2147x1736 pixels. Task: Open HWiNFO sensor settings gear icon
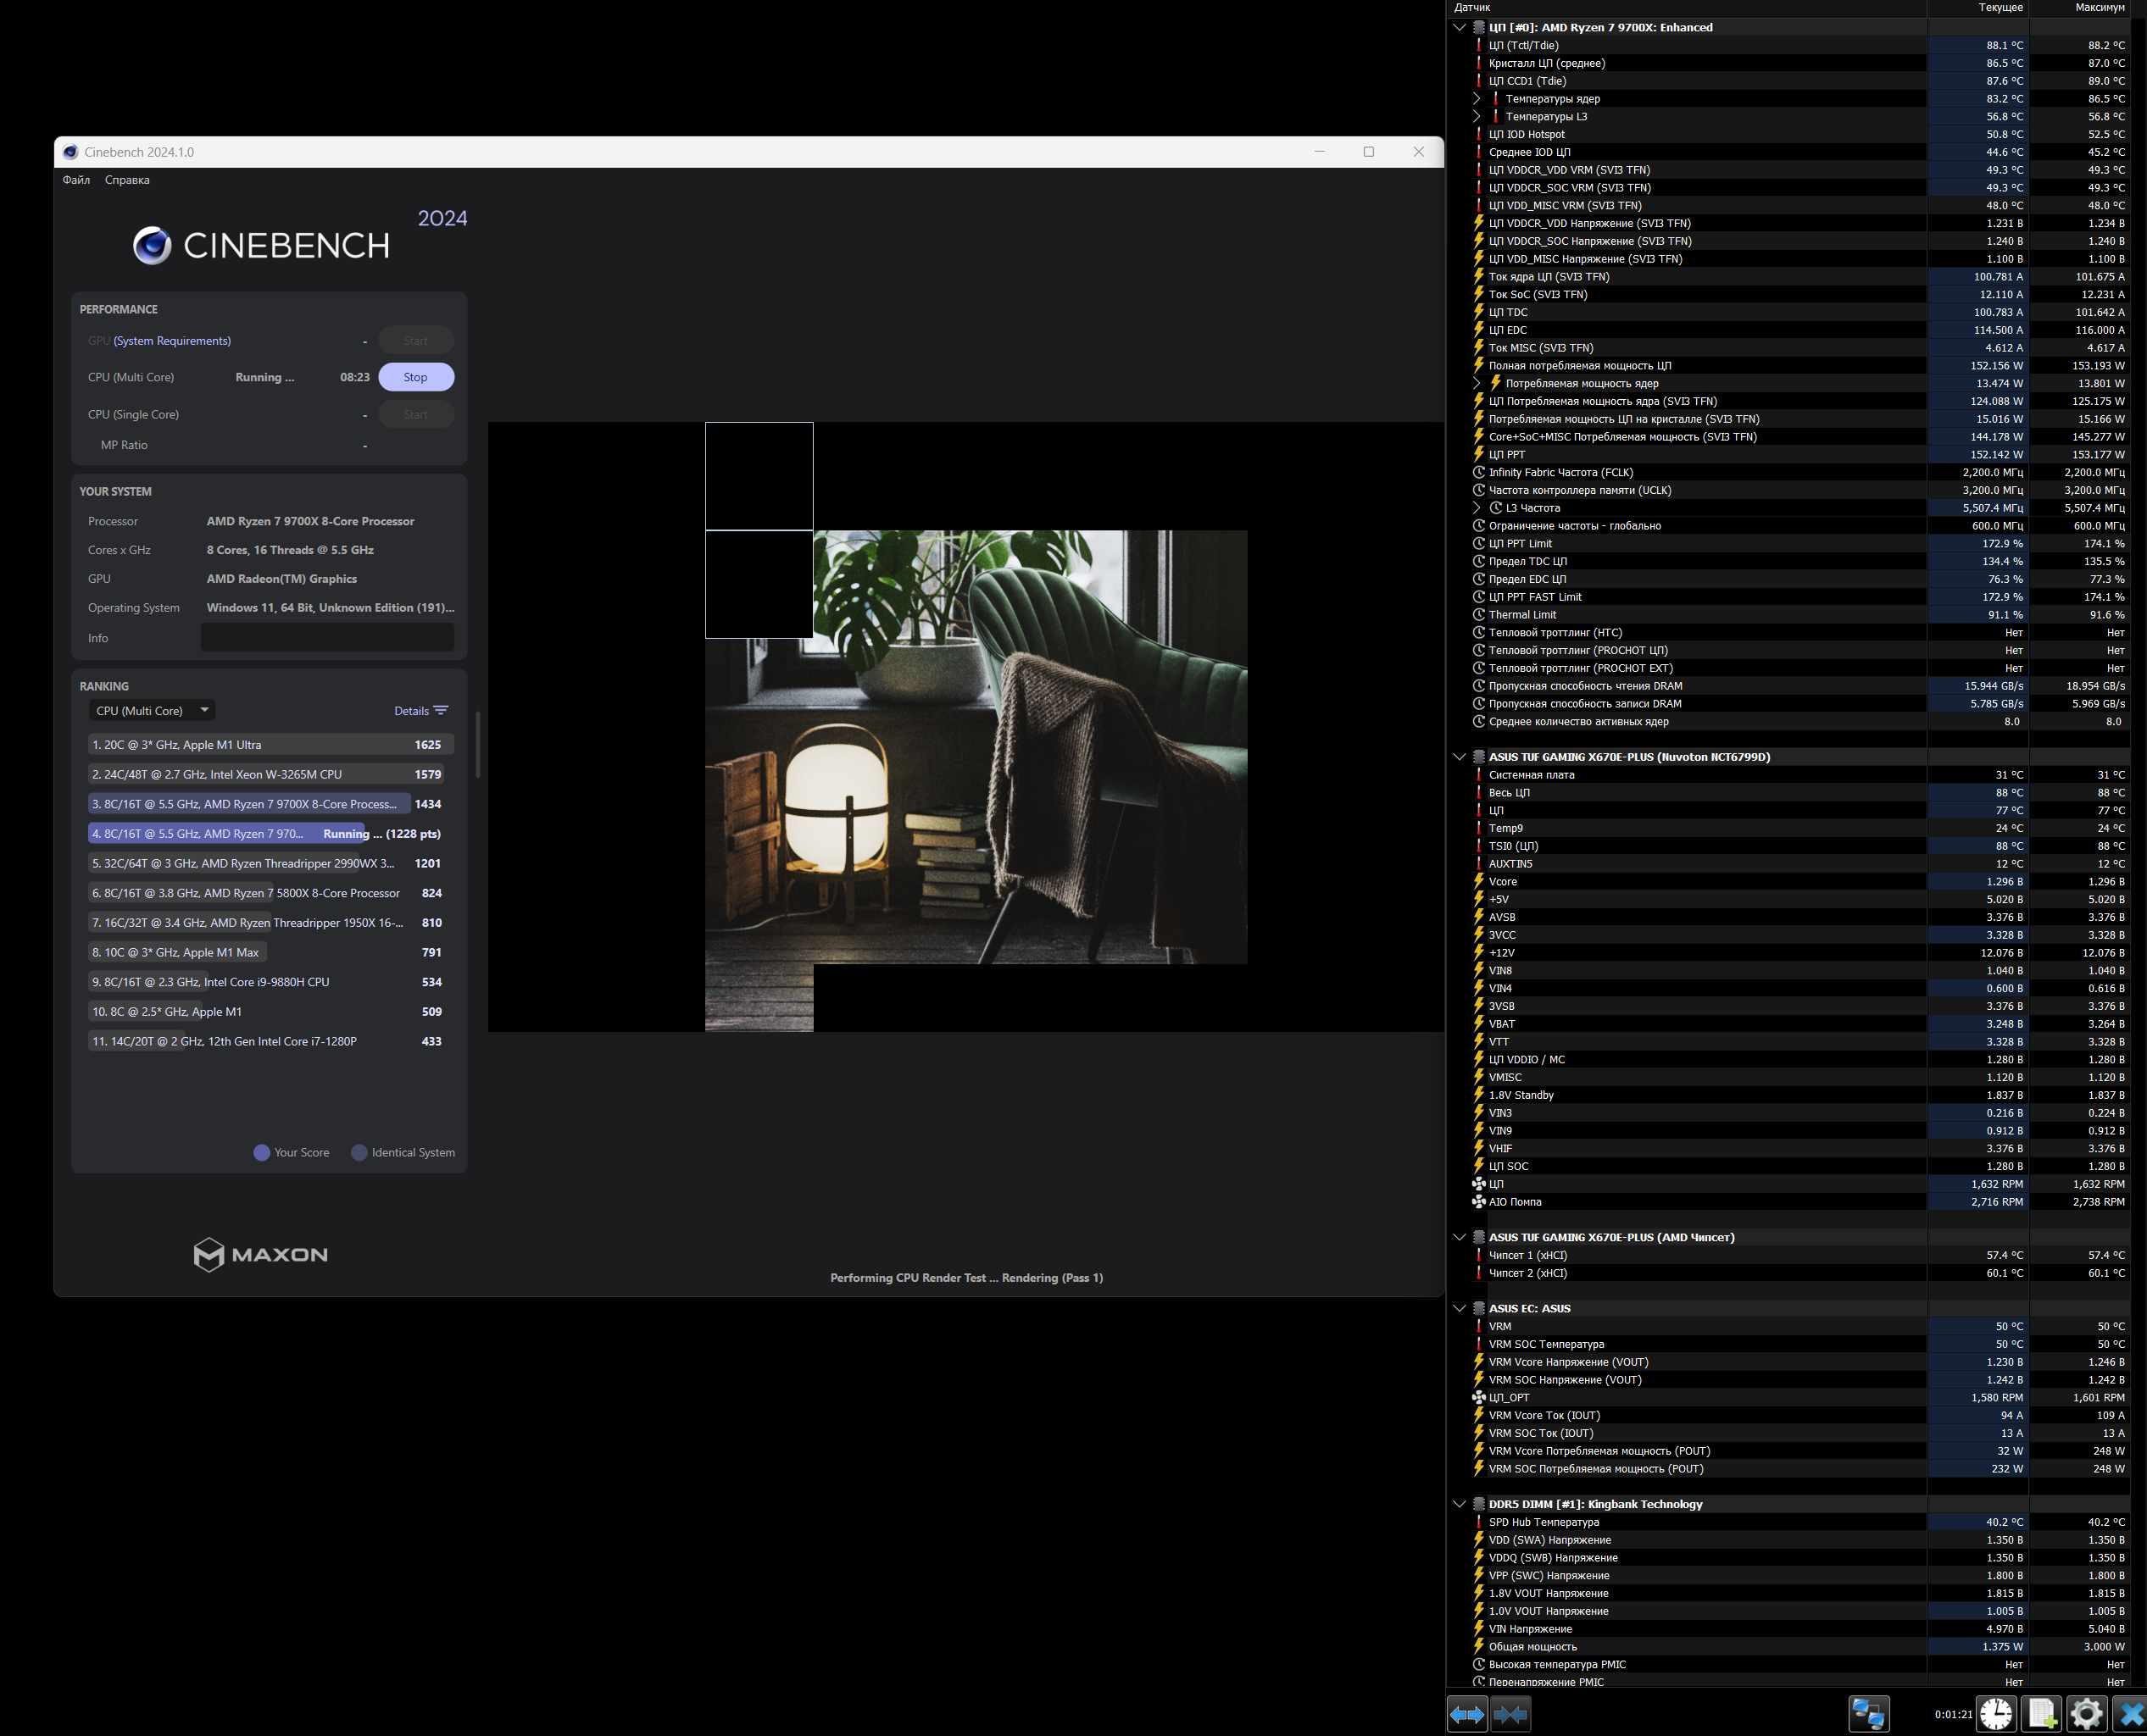(2086, 1714)
